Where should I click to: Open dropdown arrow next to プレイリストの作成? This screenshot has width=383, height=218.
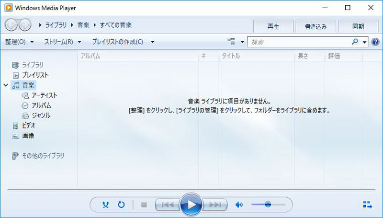click(x=152, y=42)
